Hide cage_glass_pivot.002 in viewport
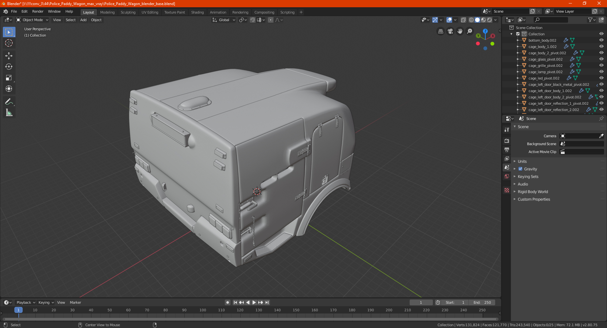Viewport: 607px width, 328px height. tap(601, 59)
